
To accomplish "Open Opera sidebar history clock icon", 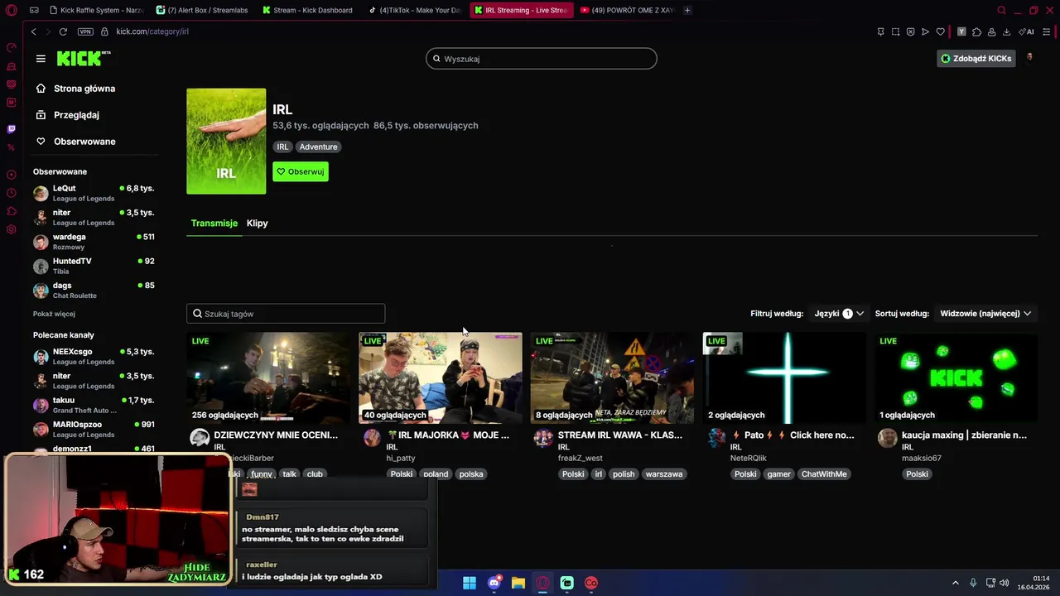I will tap(12, 193).
